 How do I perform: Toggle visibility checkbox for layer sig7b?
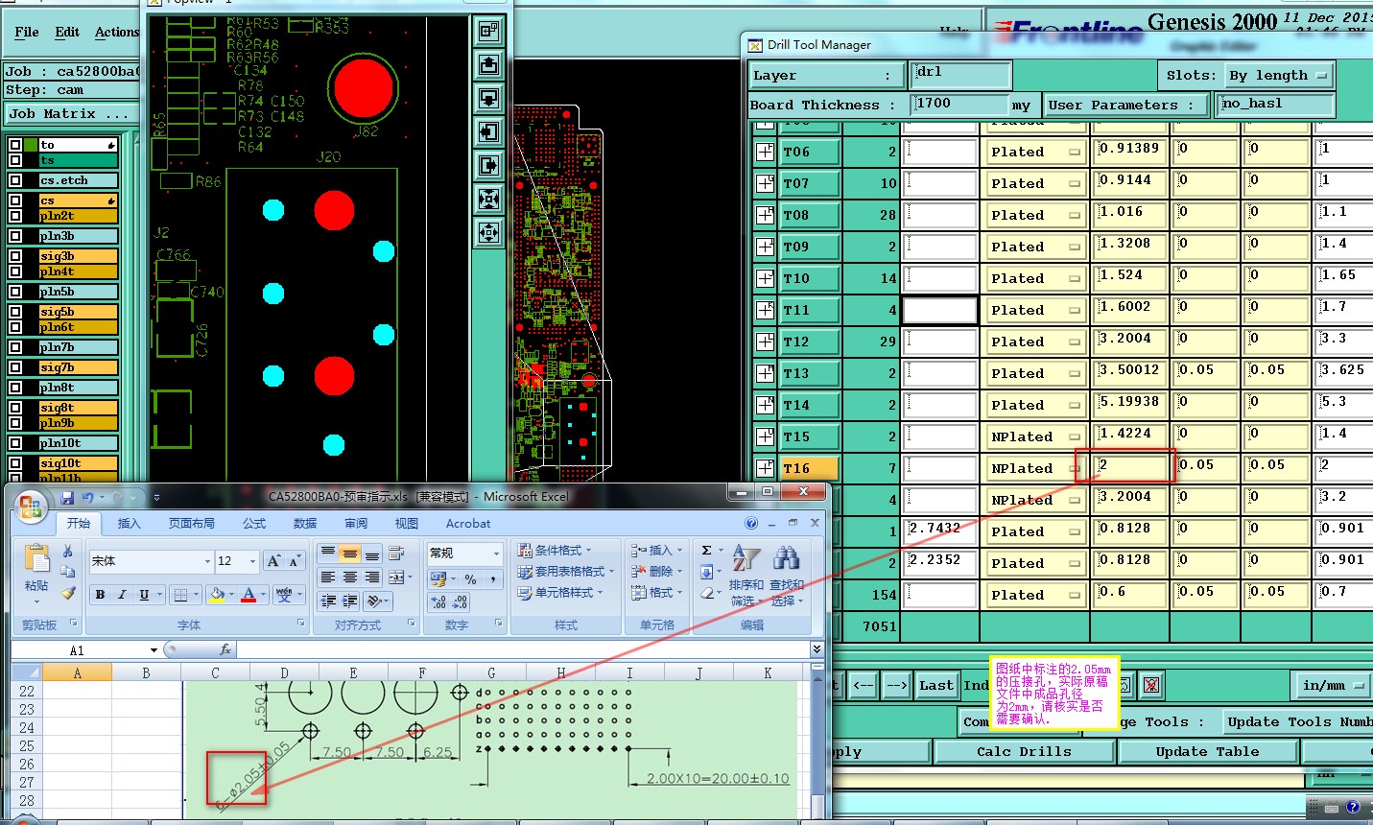coord(15,367)
